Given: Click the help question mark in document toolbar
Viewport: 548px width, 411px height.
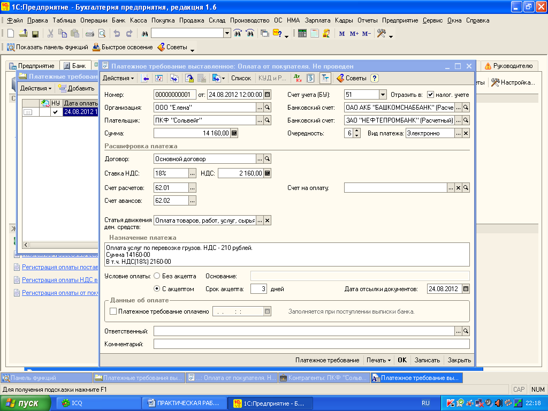Looking at the screenshot, I should click(374, 78).
